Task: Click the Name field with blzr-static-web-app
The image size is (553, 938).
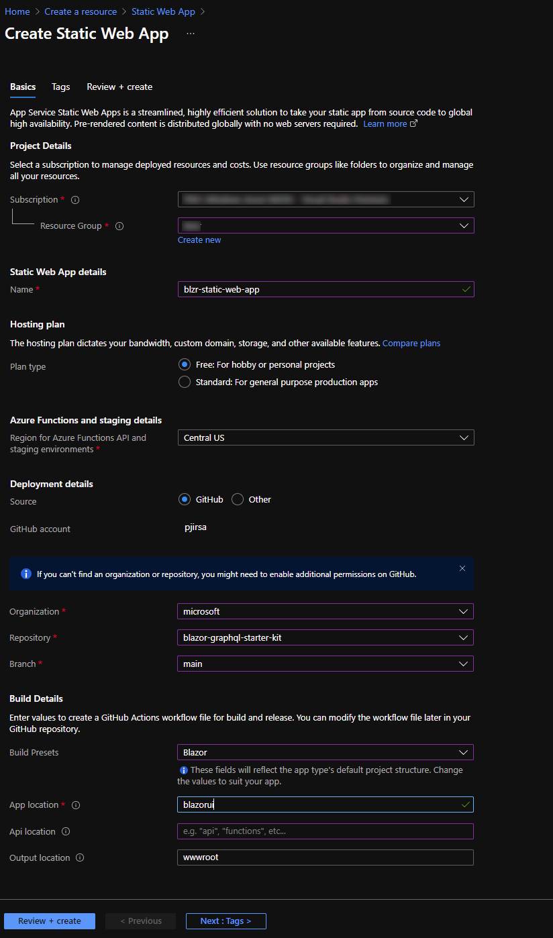Action: tap(326, 289)
